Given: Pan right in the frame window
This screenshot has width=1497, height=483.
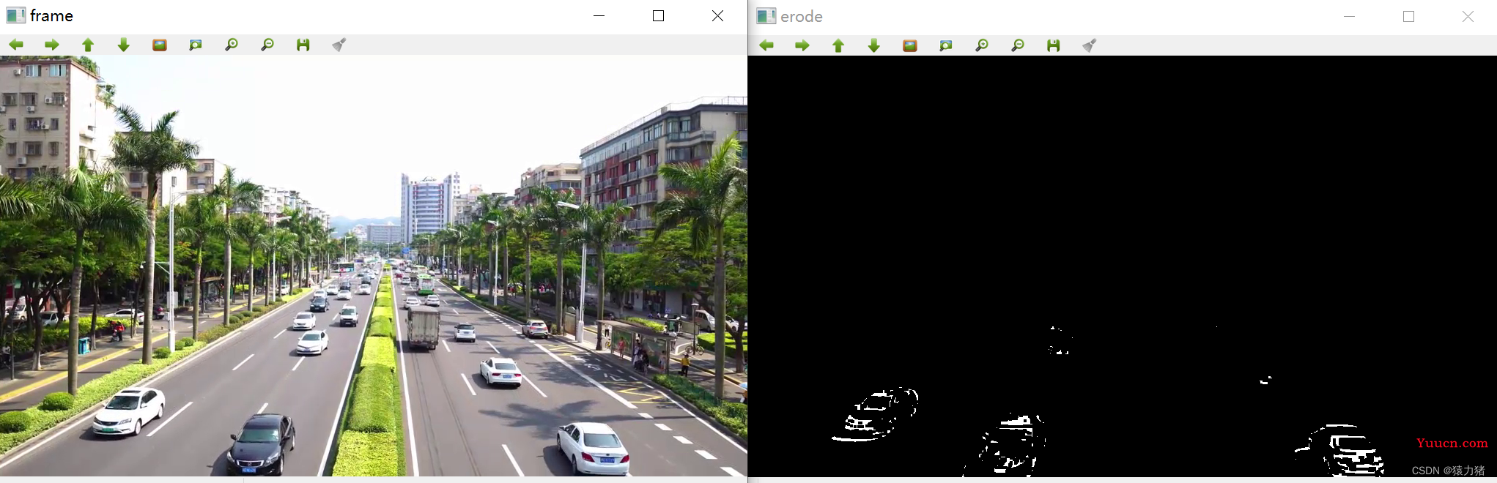Looking at the screenshot, I should tap(52, 45).
